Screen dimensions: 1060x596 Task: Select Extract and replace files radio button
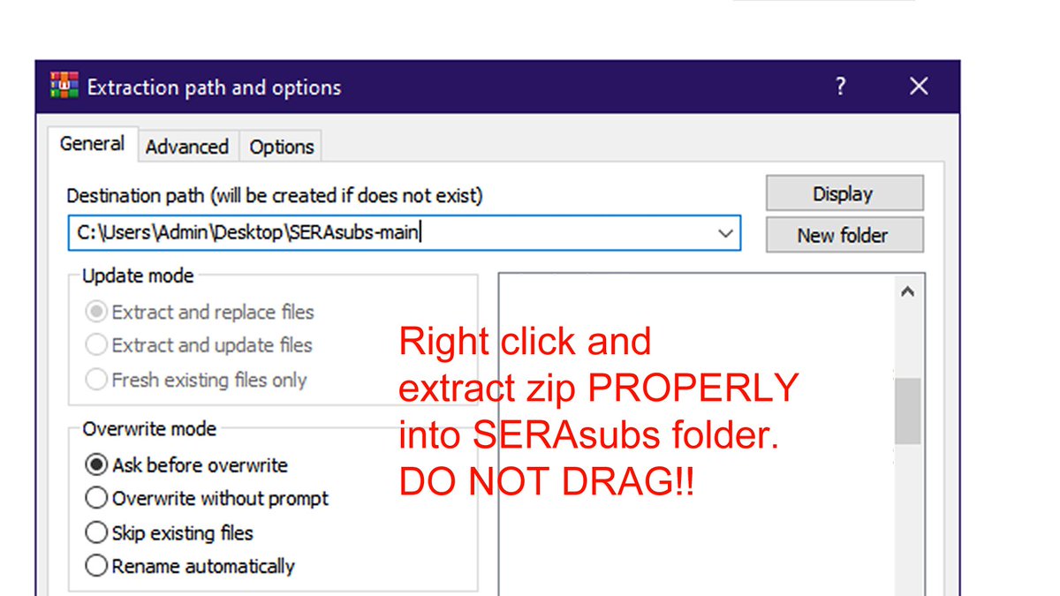(x=95, y=312)
